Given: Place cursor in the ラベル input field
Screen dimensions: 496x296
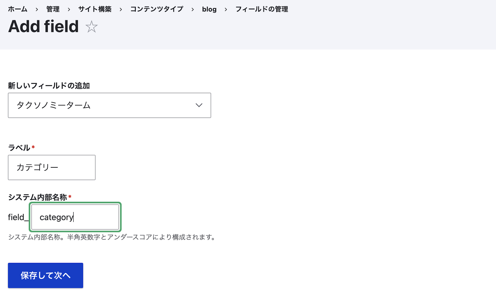Looking at the screenshot, I should point(51,167).
